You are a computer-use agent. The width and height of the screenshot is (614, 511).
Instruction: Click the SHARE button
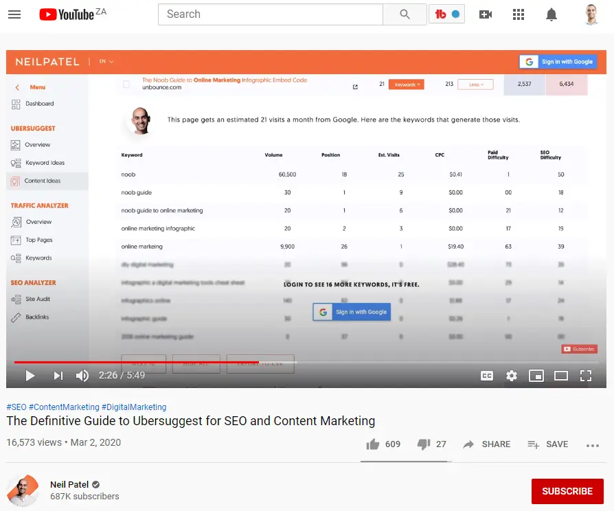(487, 444)
